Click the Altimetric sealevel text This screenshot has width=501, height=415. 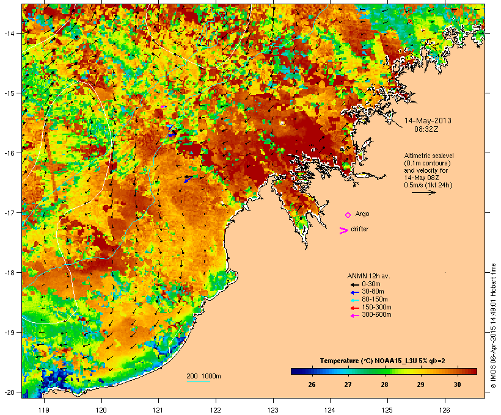pyautogui.click(x=429, y=156)
